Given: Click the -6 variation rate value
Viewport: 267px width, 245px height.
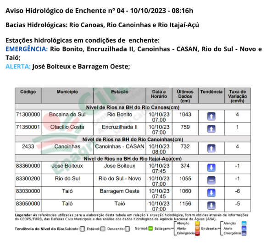Looking at the screenshot, I should pos(238,191).
